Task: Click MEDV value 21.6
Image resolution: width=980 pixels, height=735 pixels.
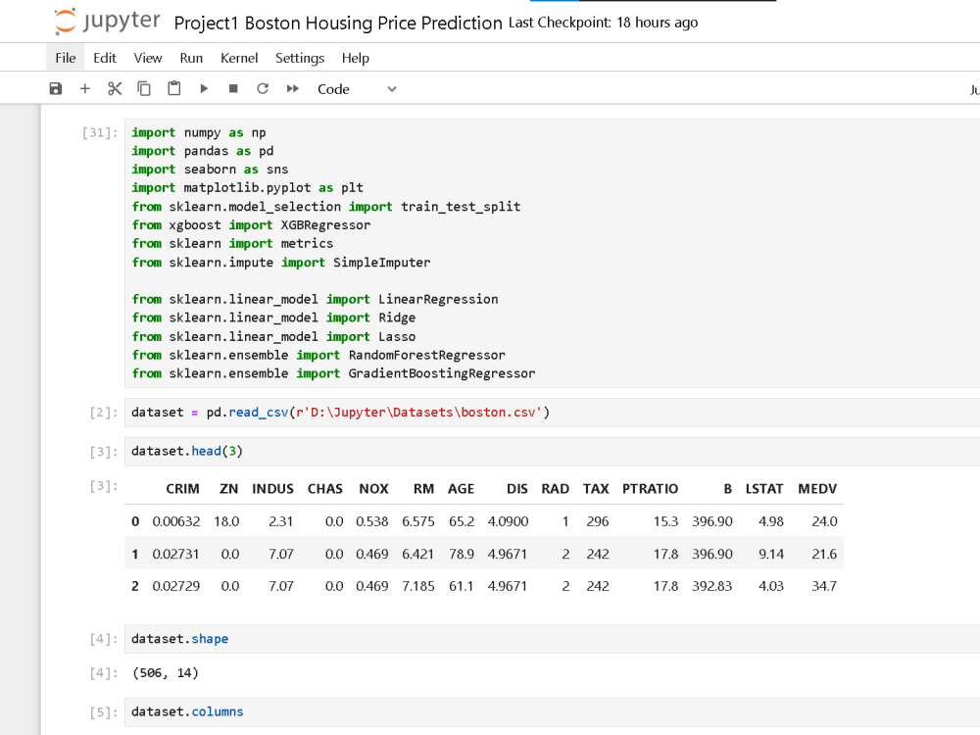Action: click(824, 554)
